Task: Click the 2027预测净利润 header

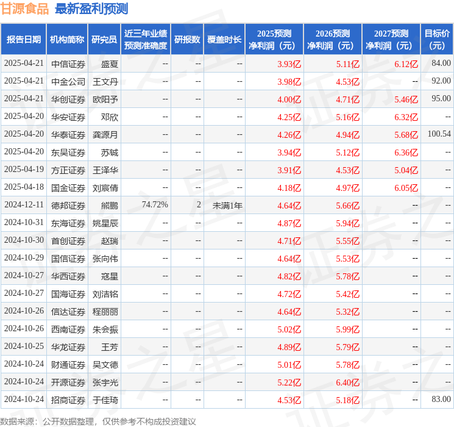Action: (x=391, y=40)
